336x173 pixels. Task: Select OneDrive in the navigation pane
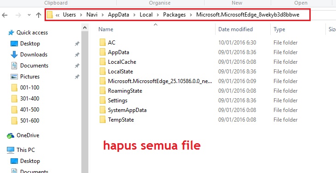28,135
